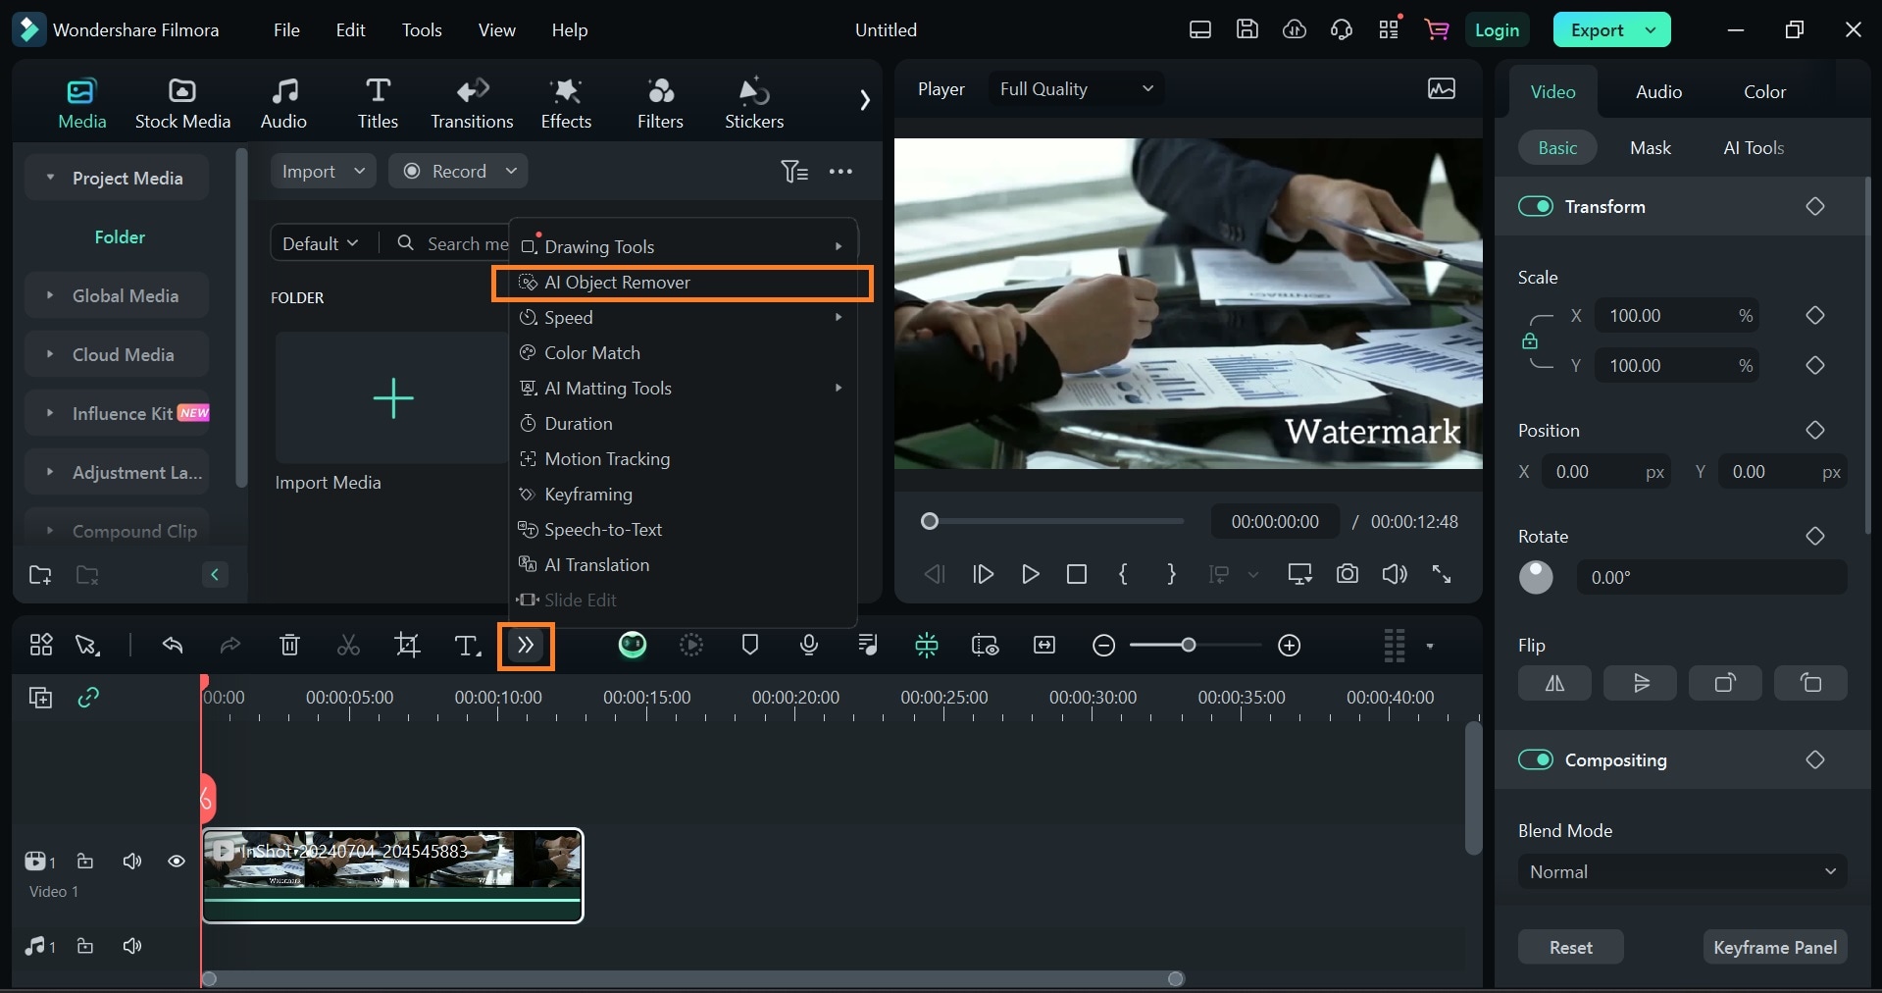This screenshot has width=1882, height=993.
Task: Open the Titles panel
Action: pos(378,103)
